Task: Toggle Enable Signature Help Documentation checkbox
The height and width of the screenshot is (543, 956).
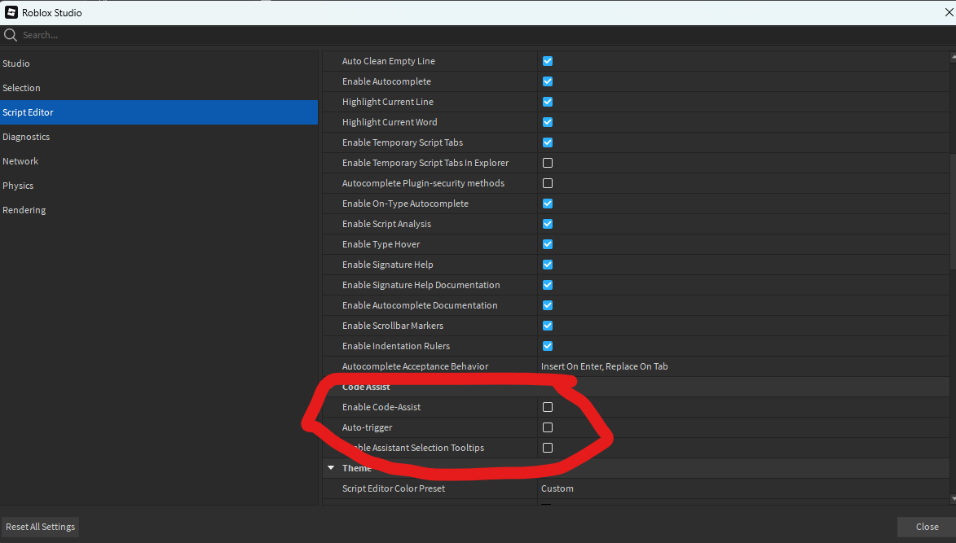Action: click(x=548, y=285)
